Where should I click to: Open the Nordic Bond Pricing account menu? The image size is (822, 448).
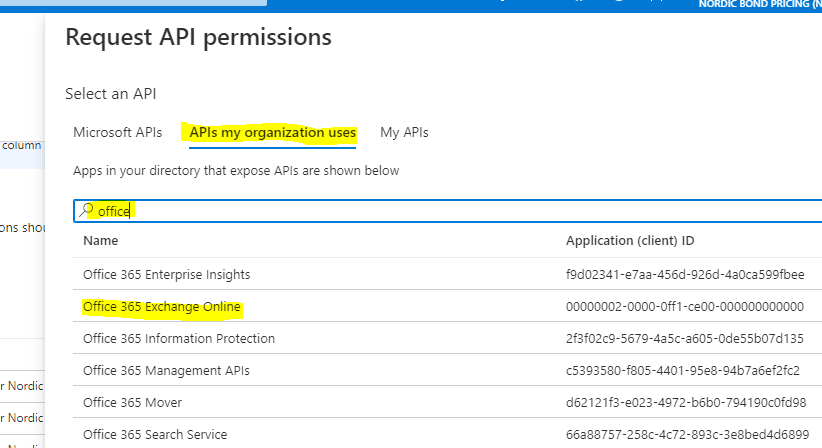(x=759, y=5)
